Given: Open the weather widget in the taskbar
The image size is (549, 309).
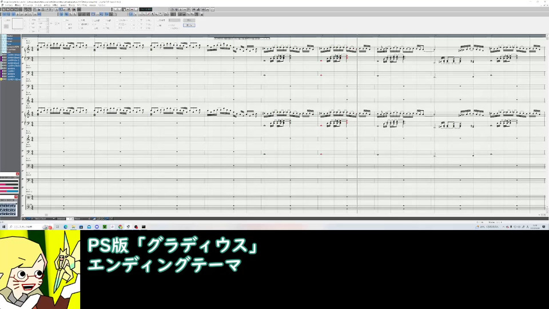Looking at the screenshot, I should (x=487, y=227).
